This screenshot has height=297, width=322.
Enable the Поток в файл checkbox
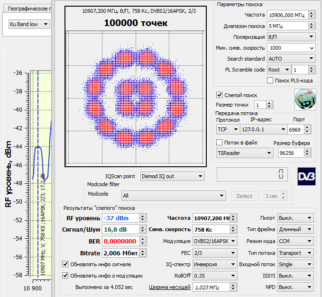tap(219, 143)
